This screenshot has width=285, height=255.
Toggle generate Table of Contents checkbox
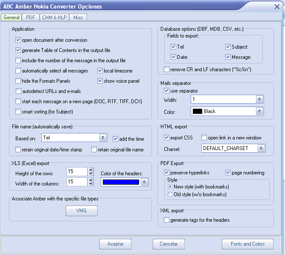point(18,50)
